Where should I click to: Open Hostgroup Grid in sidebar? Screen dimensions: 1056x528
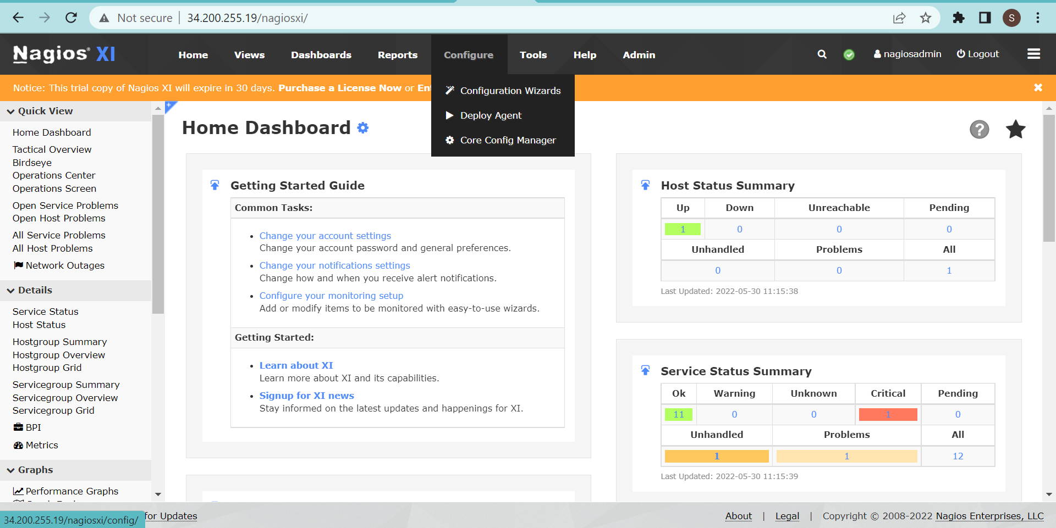47,368
